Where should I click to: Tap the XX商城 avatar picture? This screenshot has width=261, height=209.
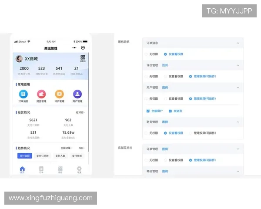[x=19, y=59]
